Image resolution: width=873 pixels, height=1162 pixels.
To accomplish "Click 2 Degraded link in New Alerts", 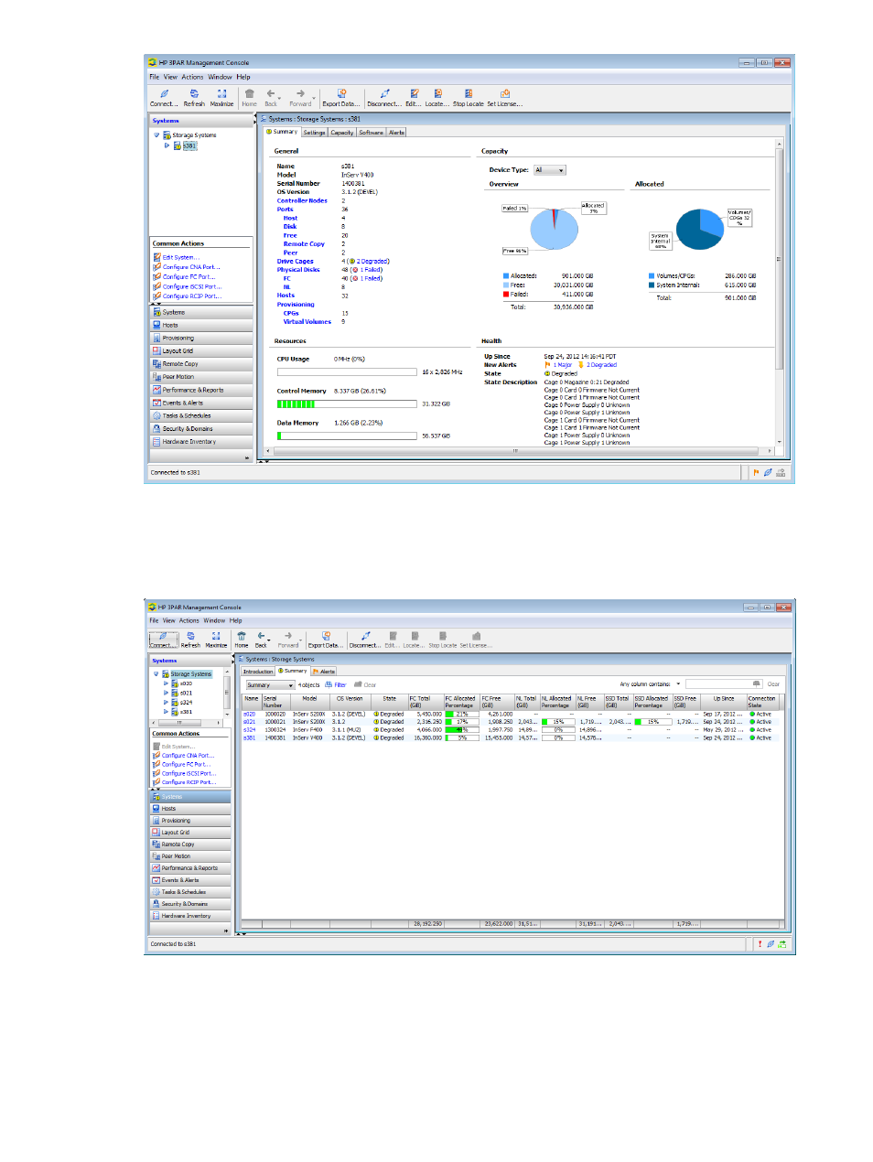I will pos(601,365).
